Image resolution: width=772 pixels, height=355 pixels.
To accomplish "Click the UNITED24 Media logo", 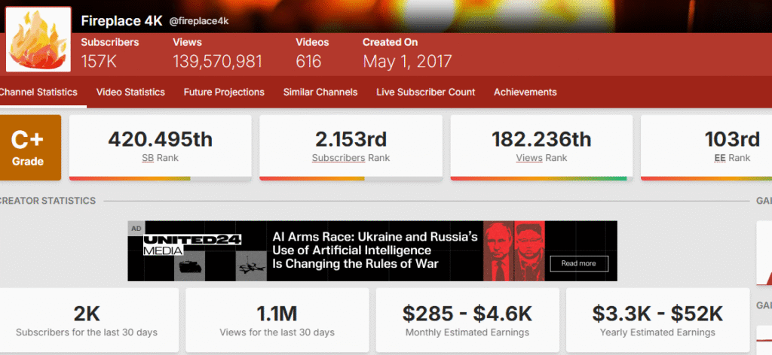I will point(192,244).
